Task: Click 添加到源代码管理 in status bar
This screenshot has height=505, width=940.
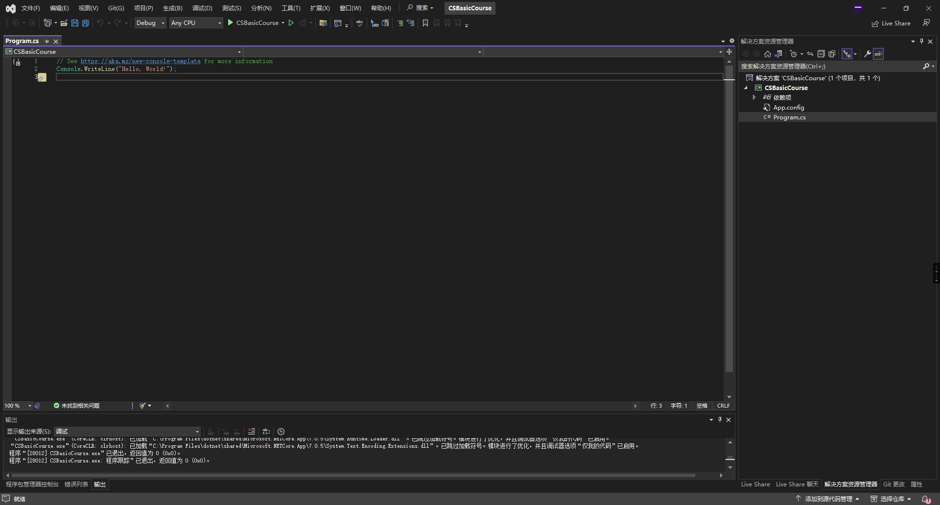Action: pos(827,499)
